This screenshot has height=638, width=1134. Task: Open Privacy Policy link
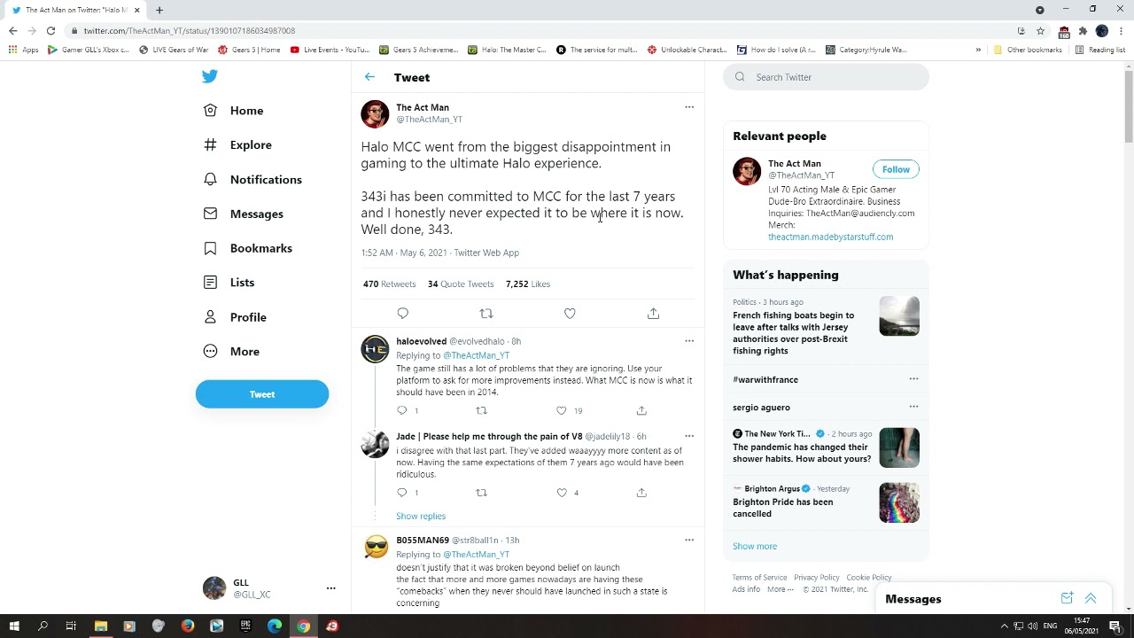(817, 578)
